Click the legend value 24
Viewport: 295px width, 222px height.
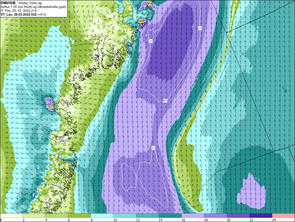[x=274, y=220]
